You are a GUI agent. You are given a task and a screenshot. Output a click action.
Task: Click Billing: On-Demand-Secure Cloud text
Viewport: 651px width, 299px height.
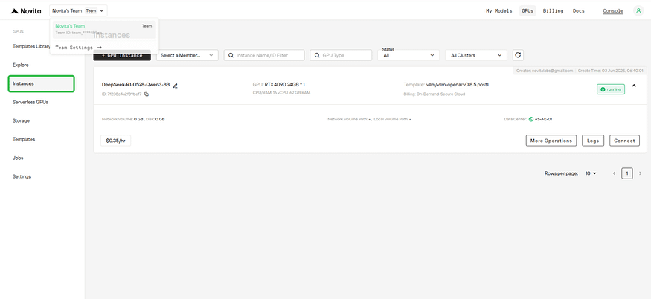coord(434,94)
